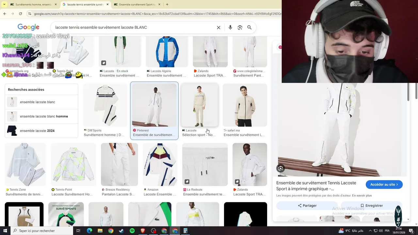Click 'Lacoste Survêtement Ho...' Tennis-Point caption

pos(72,194)
